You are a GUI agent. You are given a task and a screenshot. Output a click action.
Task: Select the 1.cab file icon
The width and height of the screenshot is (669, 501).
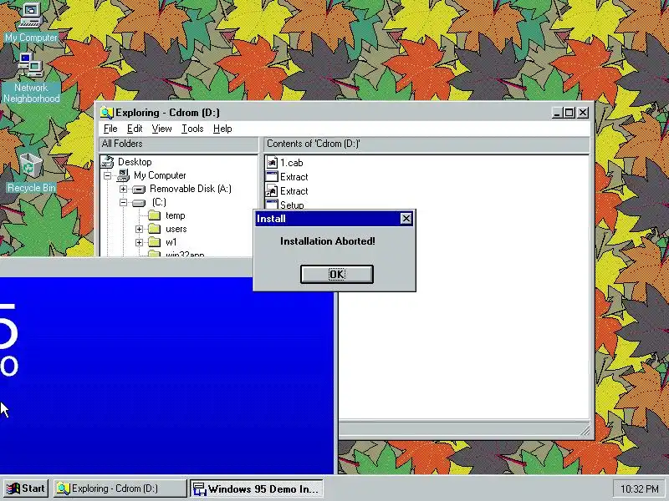tap(272, 162)
